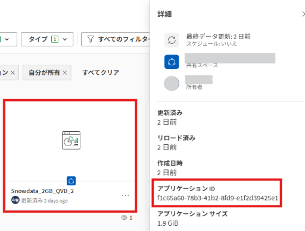The image size is (305, 231).
Task: Select the application ID f1c65a60-78b3-41b2-8fd9-e1f2d39425e1
Action: [x=217, y=198]
